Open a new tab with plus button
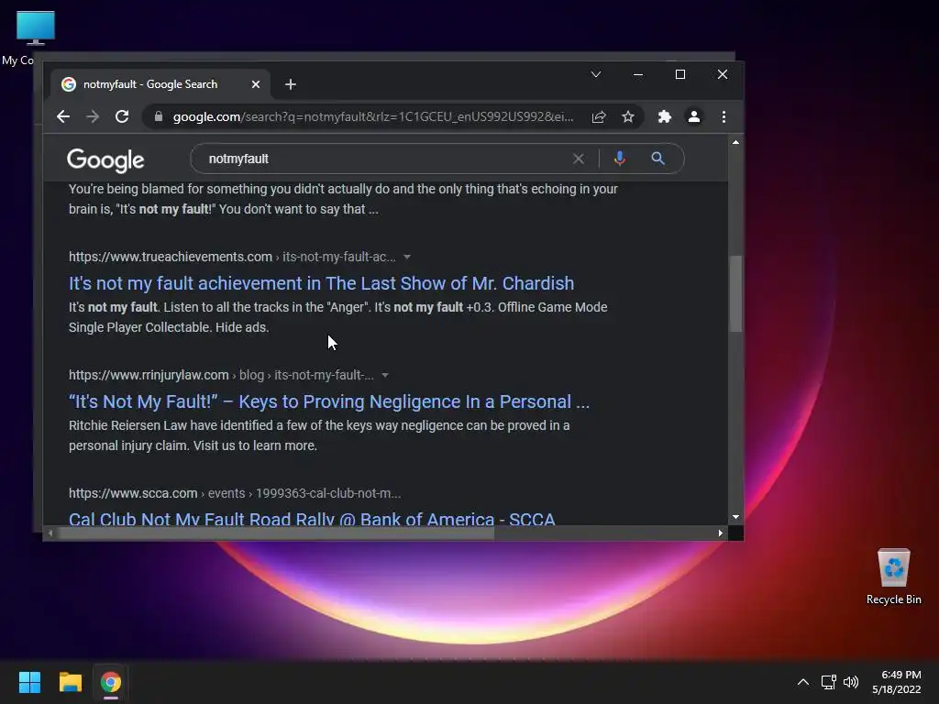This screenshot has height=704, width=939. [x=291, y=84]
